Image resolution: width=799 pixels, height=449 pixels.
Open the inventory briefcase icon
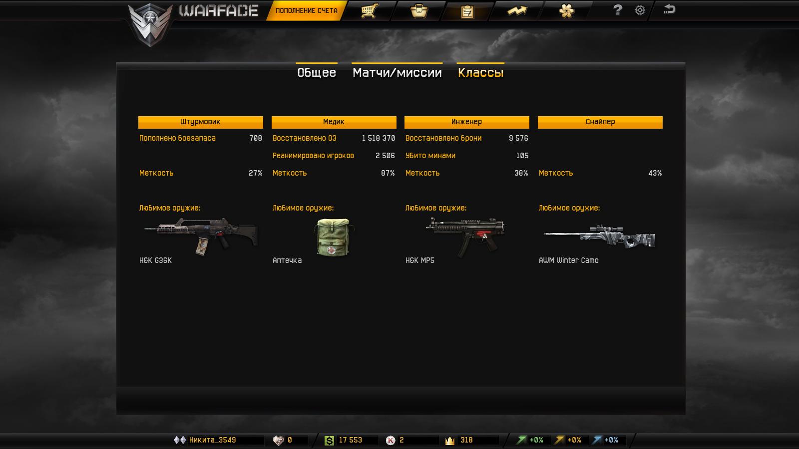(x=418, y=10)
